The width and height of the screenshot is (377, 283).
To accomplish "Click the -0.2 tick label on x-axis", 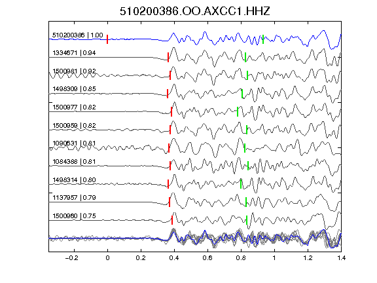I will (x=71, y=258).
